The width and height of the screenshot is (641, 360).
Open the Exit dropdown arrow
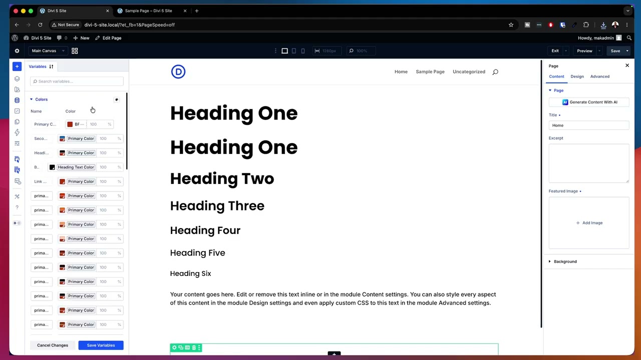(x=566, y=50)
